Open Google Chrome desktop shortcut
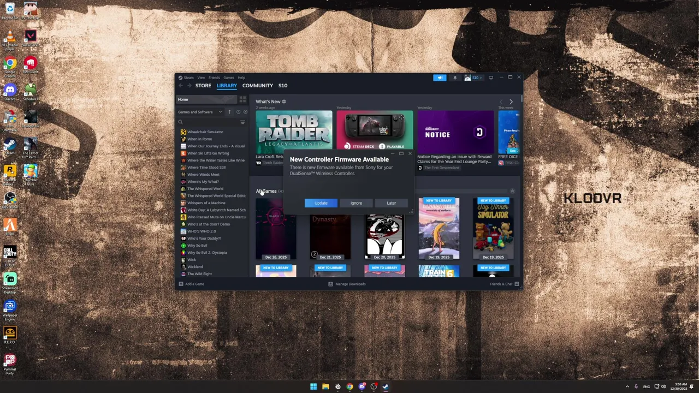The height and width of the screenshot is (393, 699). point(10,67)
